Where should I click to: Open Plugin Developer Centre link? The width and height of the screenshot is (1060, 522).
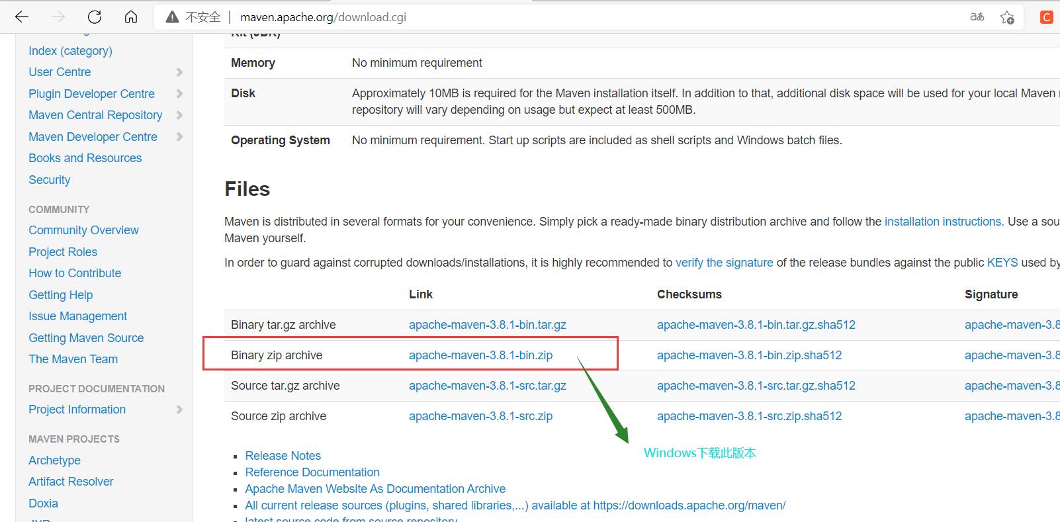[91, 94]
